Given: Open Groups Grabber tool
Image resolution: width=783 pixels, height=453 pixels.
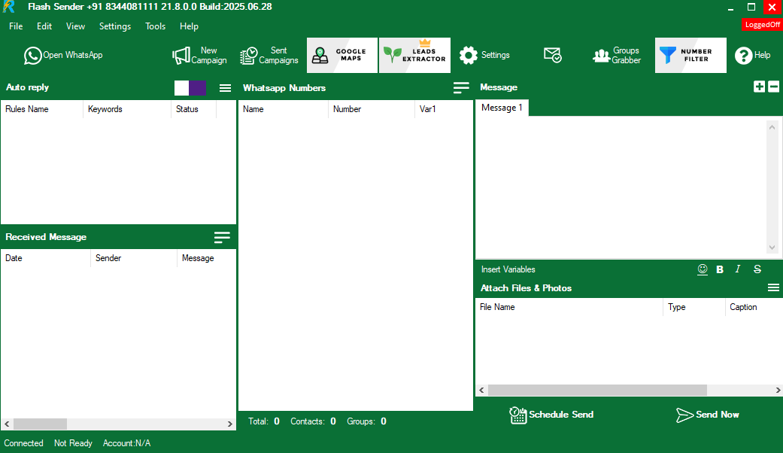Looking at the screenshot, I should tap(617, 56).
